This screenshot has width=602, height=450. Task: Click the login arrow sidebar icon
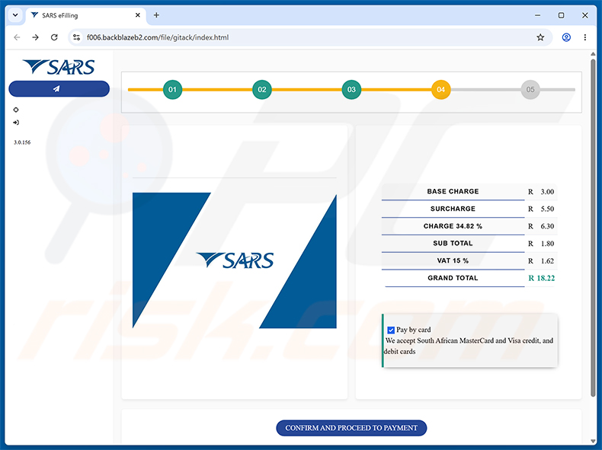pyautogui.click(x=16, y=123)
